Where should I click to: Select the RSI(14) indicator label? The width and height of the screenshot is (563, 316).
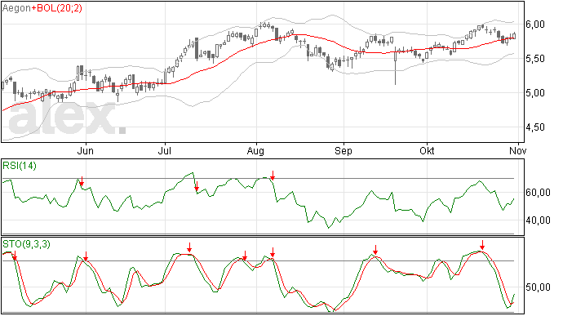pos(20,166)
